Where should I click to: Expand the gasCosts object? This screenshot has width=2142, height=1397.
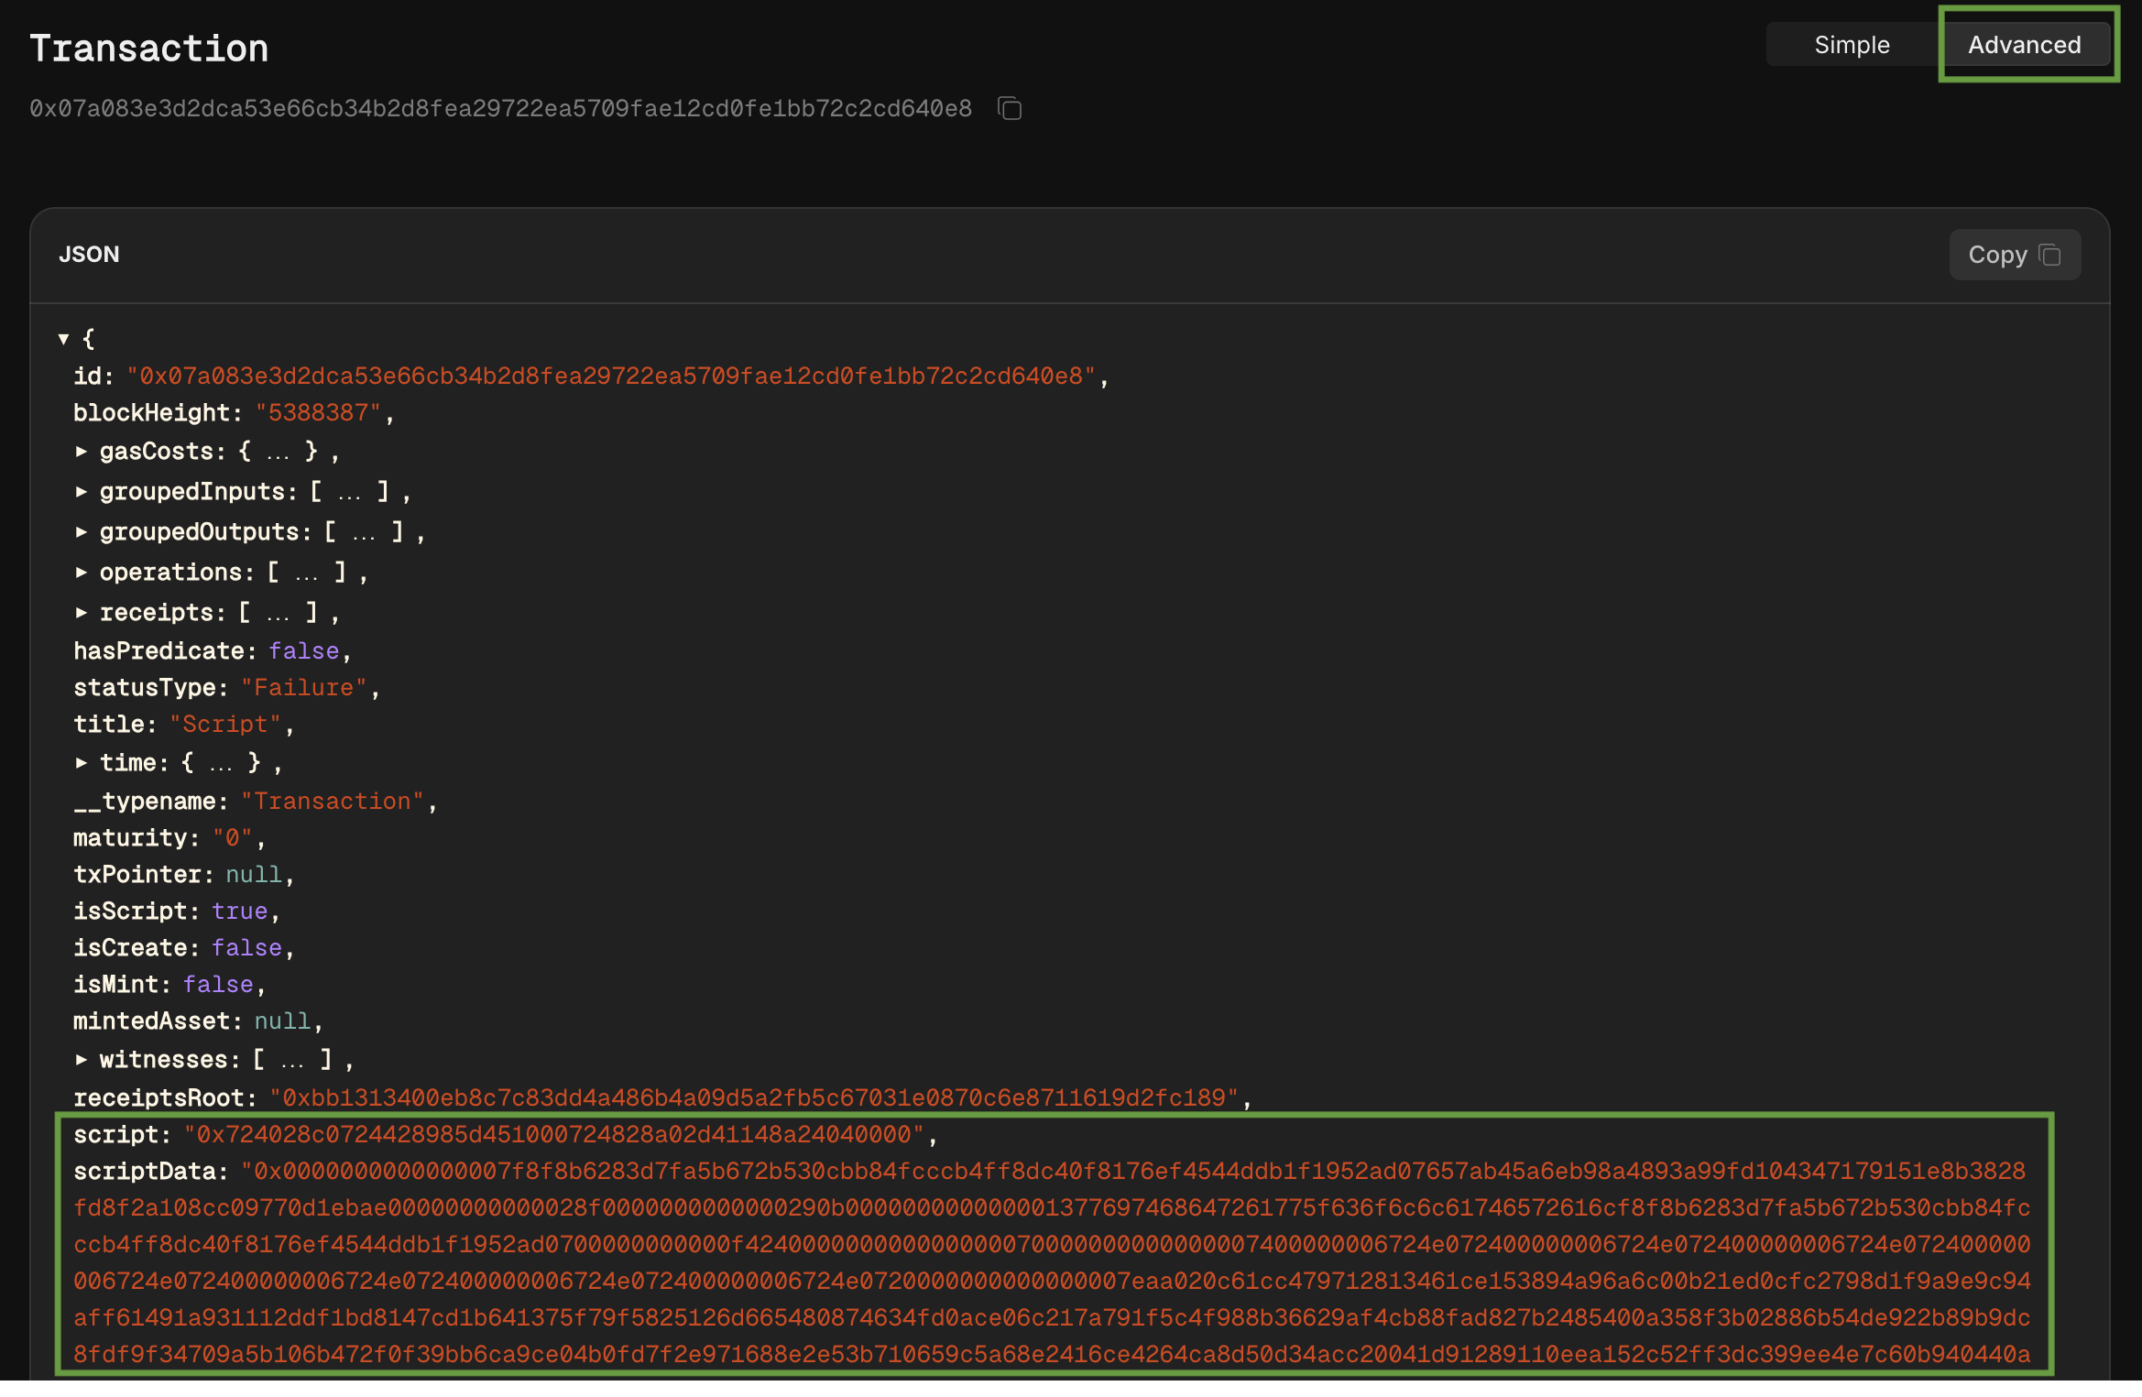[82, 452]
